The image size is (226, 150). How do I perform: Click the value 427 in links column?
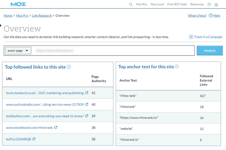[202, 96]
